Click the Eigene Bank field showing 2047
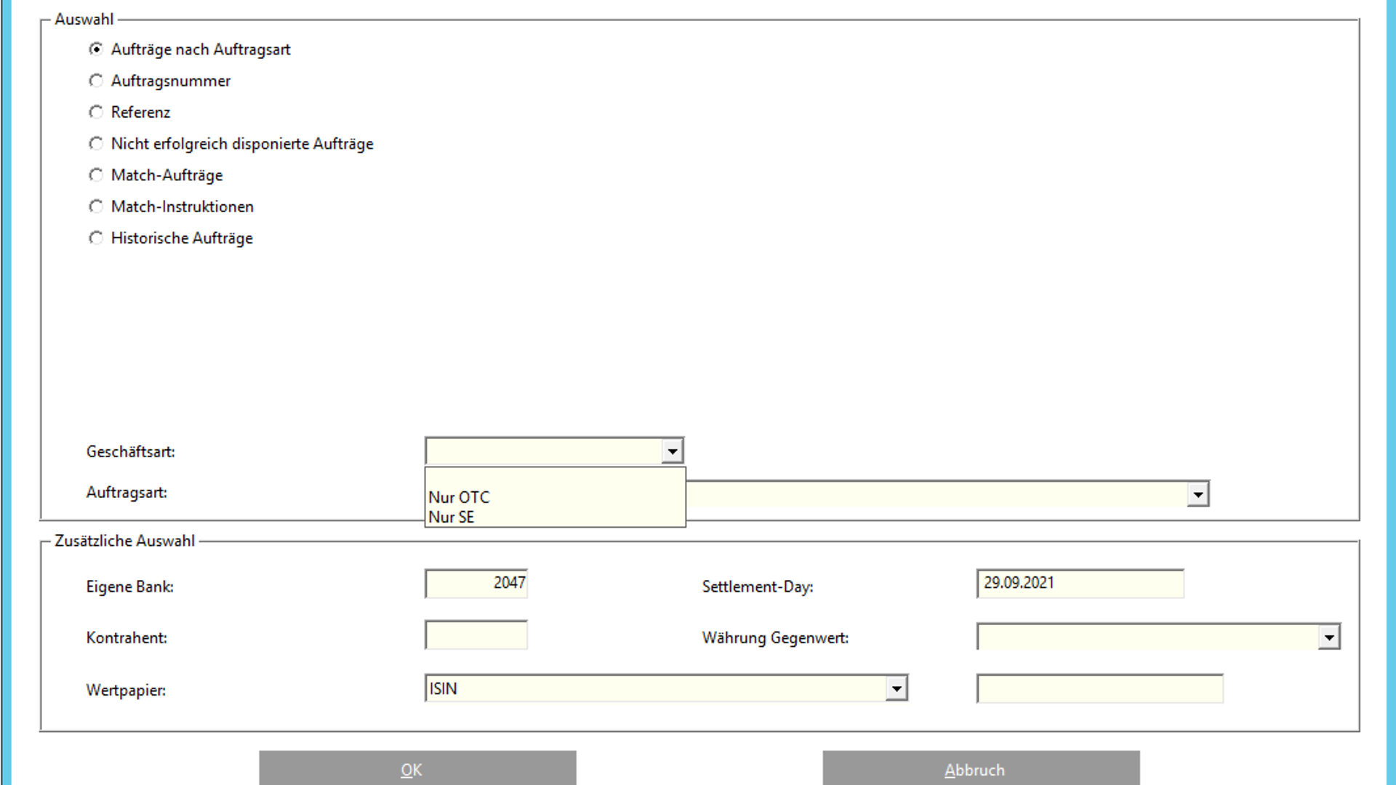 pyautogui.click(x=476, y=584)
